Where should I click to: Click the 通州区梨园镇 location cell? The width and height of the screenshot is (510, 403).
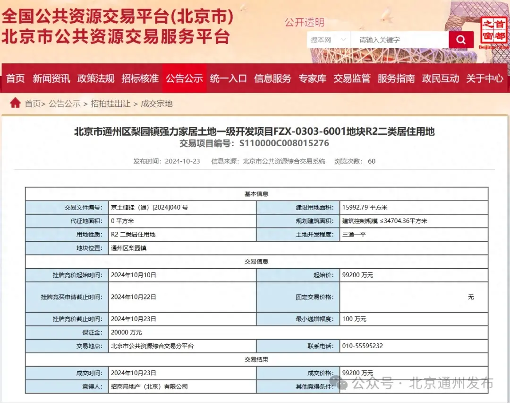click(298, 248)
